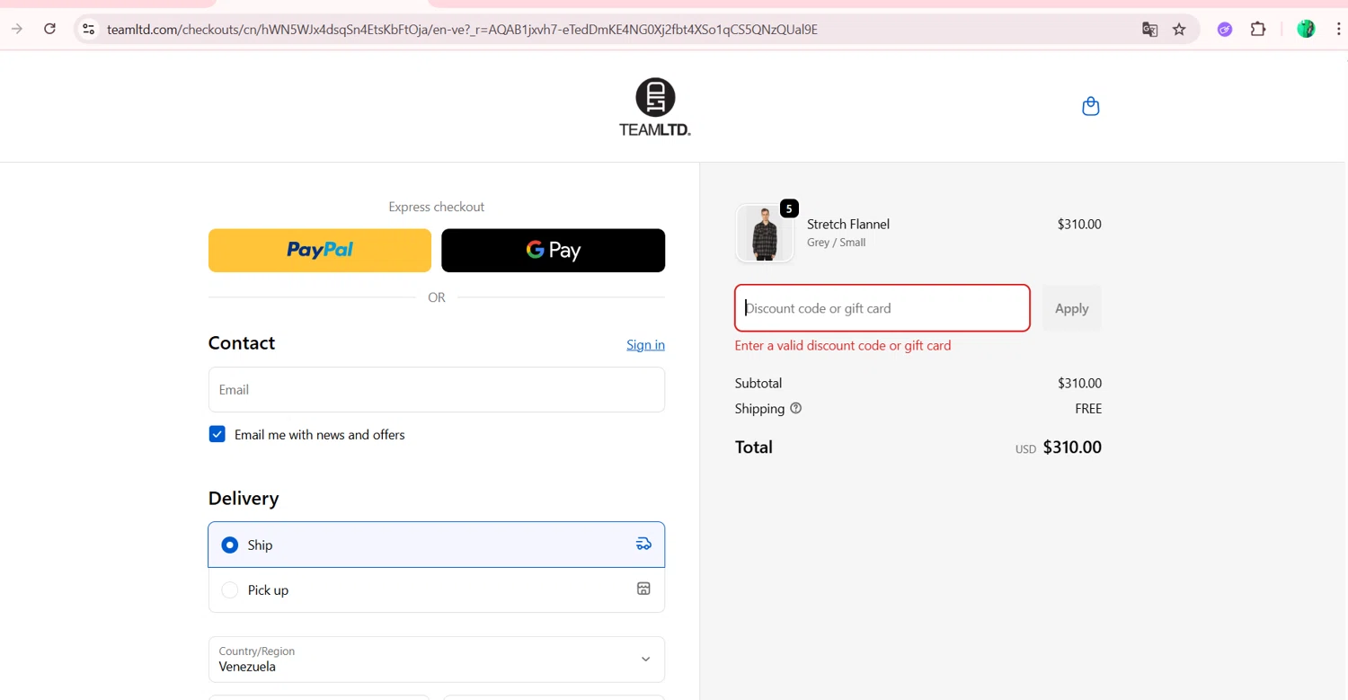Click the delivery truck icon on Ship
The height and width of the screenshot is (700, 1348).
[x=643, y=544]
